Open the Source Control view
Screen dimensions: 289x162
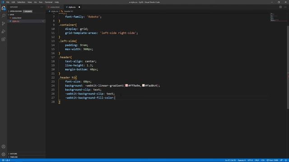click(x=4, y=23)
